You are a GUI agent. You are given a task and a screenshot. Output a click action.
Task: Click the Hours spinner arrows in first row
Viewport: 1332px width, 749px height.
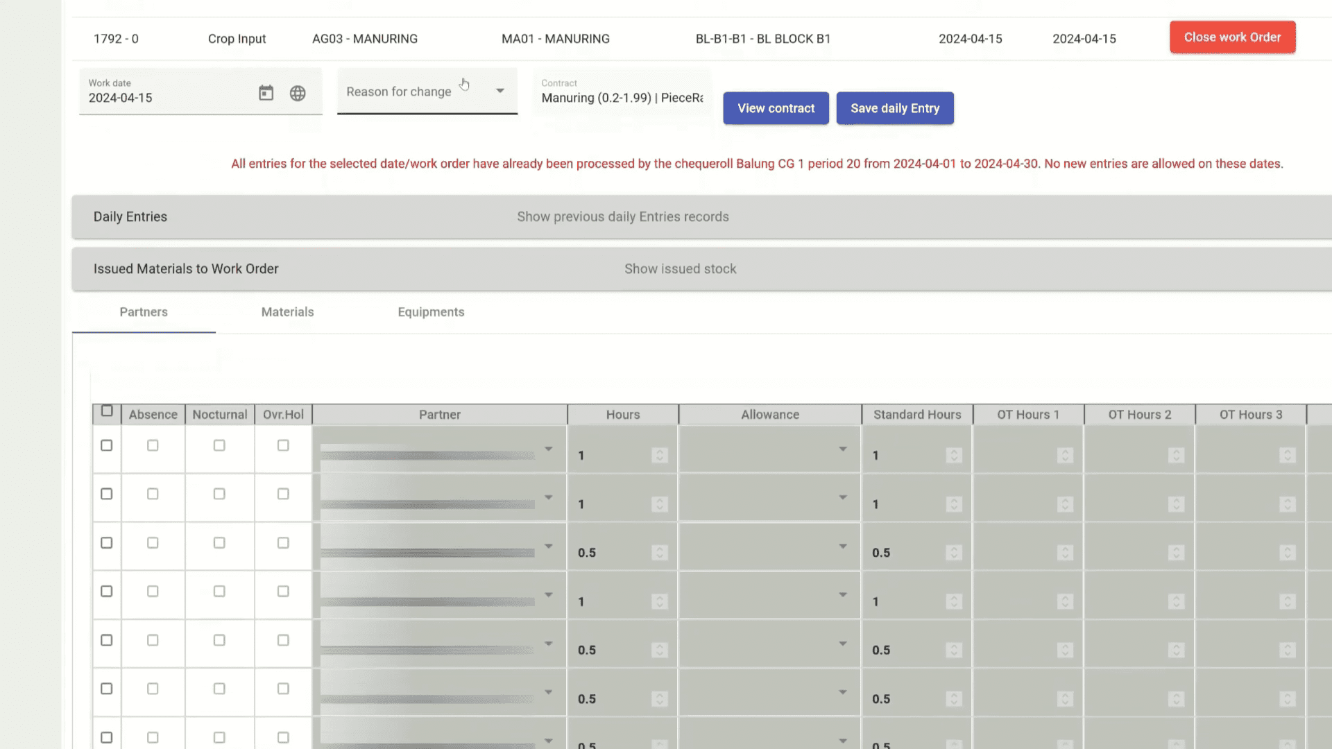pos(660,455)
